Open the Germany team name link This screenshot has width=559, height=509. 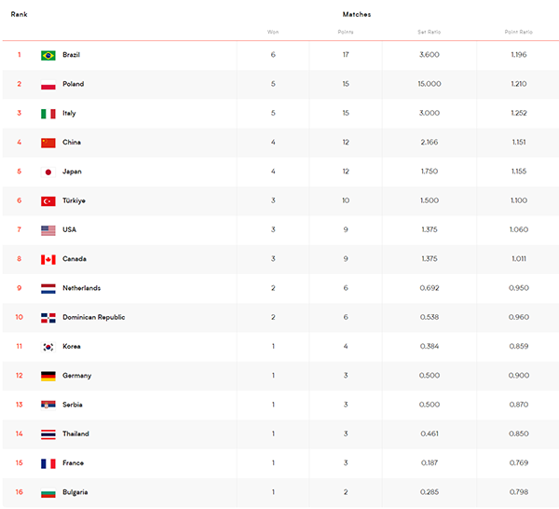(77, 376)
